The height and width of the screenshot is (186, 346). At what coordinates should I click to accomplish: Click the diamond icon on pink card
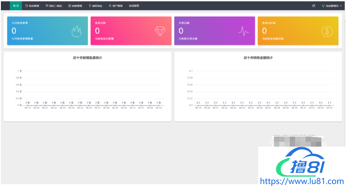(160, 31)
